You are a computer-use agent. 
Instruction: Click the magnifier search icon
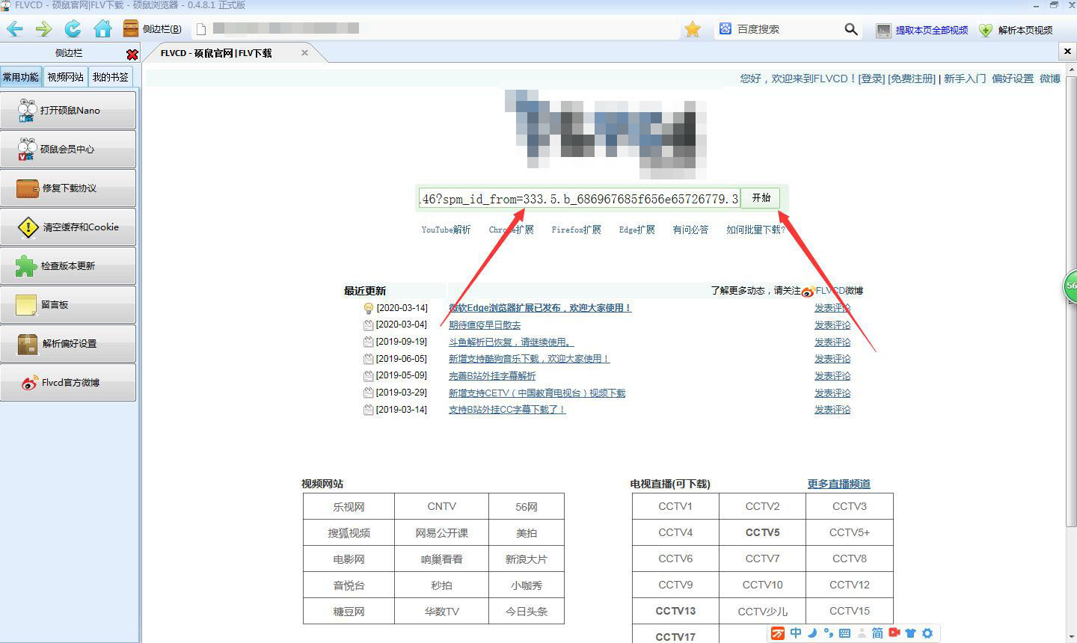(x=851, y=29)
